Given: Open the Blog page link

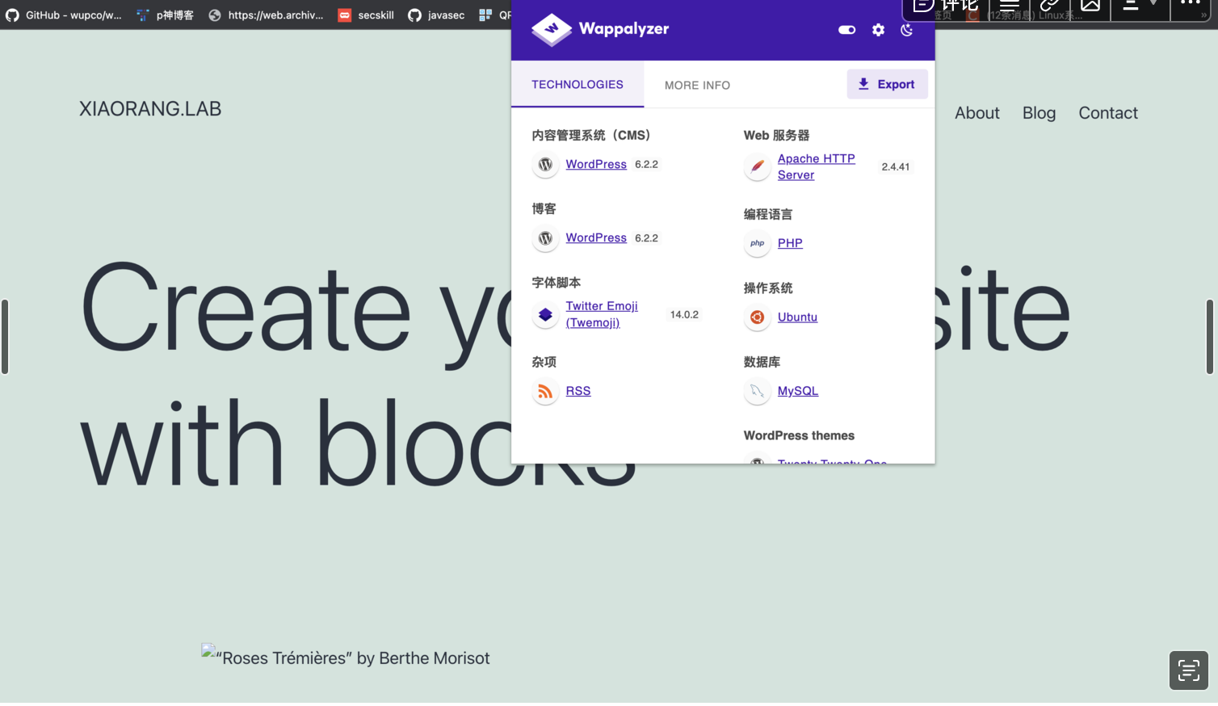Looking at the screenshot, I should click(x=1039, y=113).
